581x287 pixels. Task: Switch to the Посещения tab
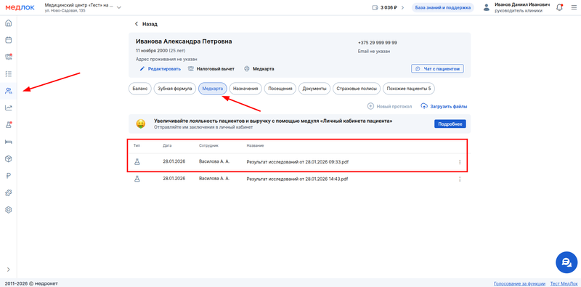(x=280, y=89)
